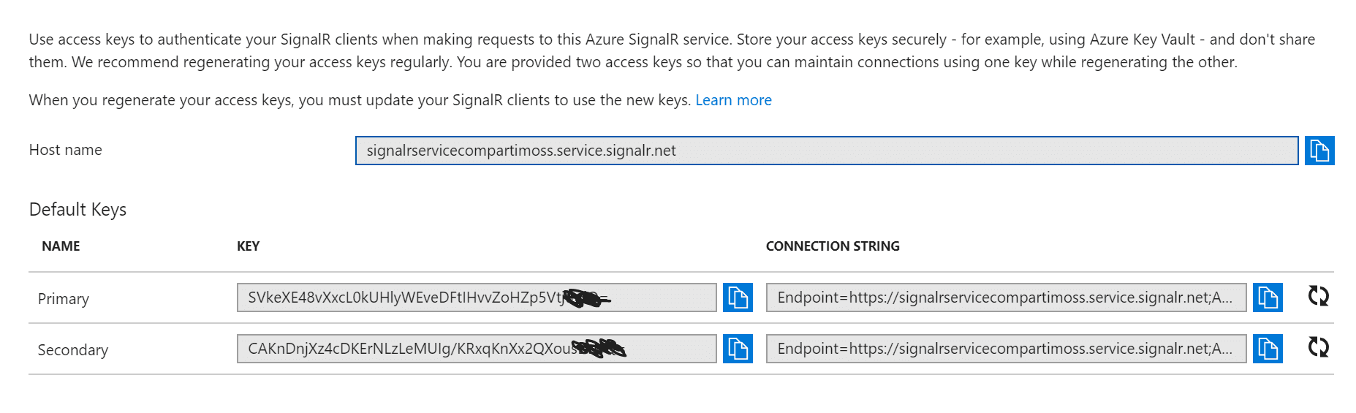Copy the Secondary key value

coord(738,349)
